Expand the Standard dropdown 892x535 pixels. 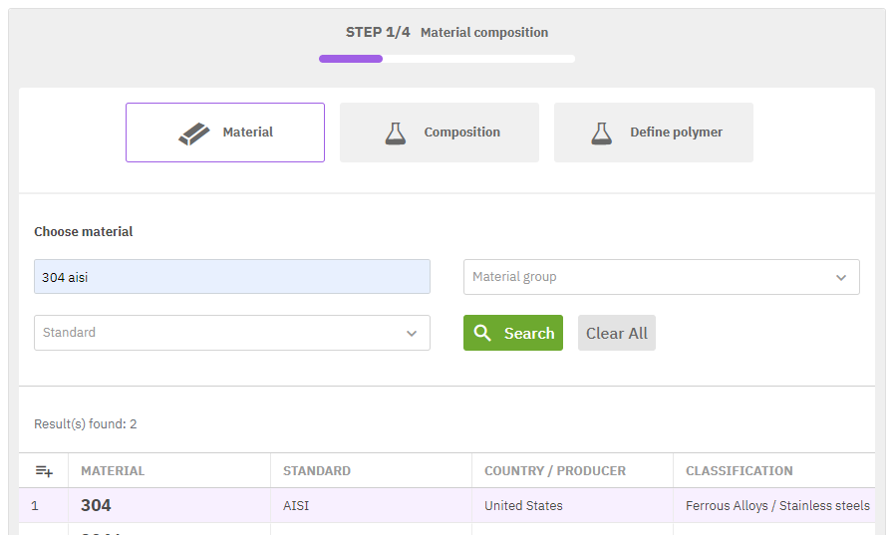231,333
